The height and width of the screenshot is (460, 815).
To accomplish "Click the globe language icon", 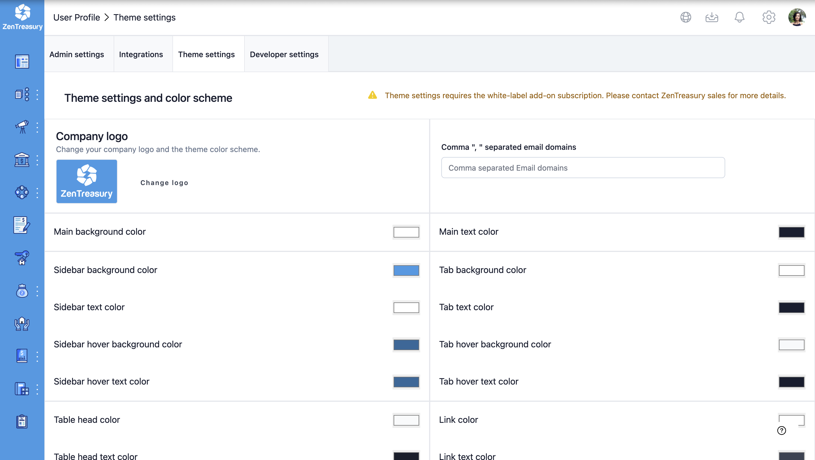I will [x=686, y=17].
